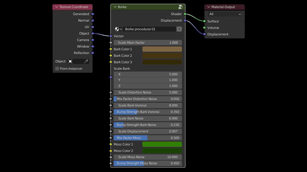Viewport: 307px width, 172px height.
Task: Click the node group edit icon in Borke header
Action: pyautogui.click(x=181, y=7)
